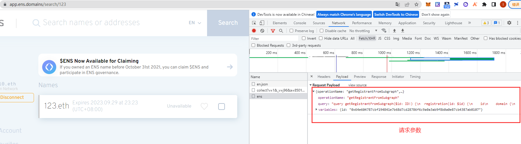Image resolution: width=521 pixels, height=144 pixels.
Task: Open the No throttling dropdown
Action: pos(363,31)
